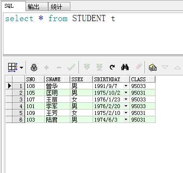Click the select keyword in the query
Viewport: 183px width, 173px height.
(19, 18)
